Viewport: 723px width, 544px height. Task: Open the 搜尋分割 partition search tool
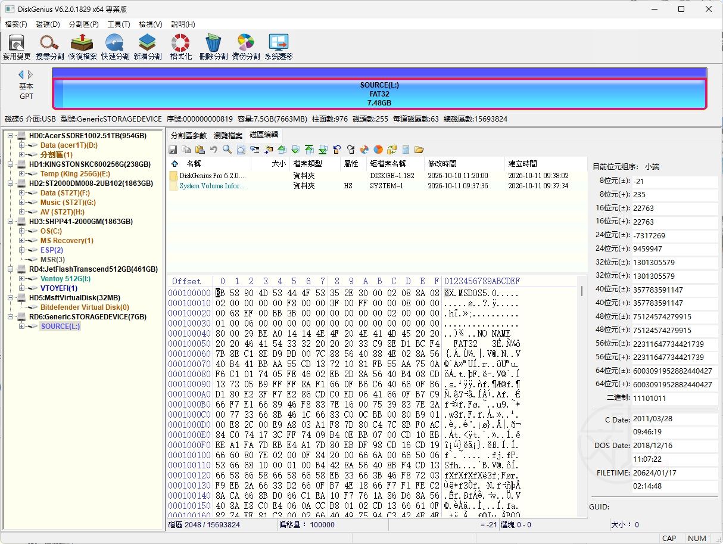coord(49,46)
